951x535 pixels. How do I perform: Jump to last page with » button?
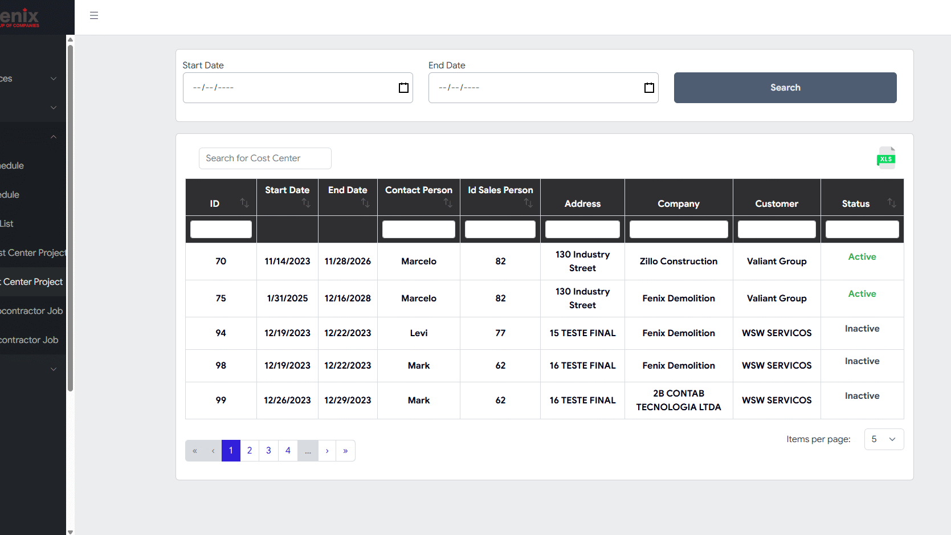coord(345,451)
